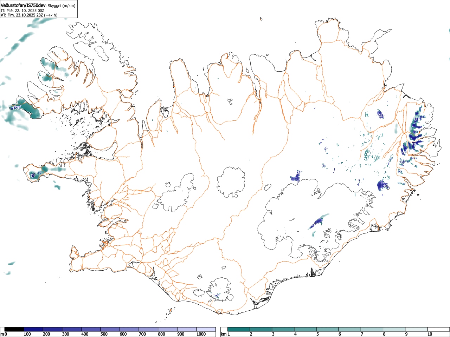450x337 pixels.
Task: Select the 1–2 km teal legend swatch
Action: [x=239, y=329]
